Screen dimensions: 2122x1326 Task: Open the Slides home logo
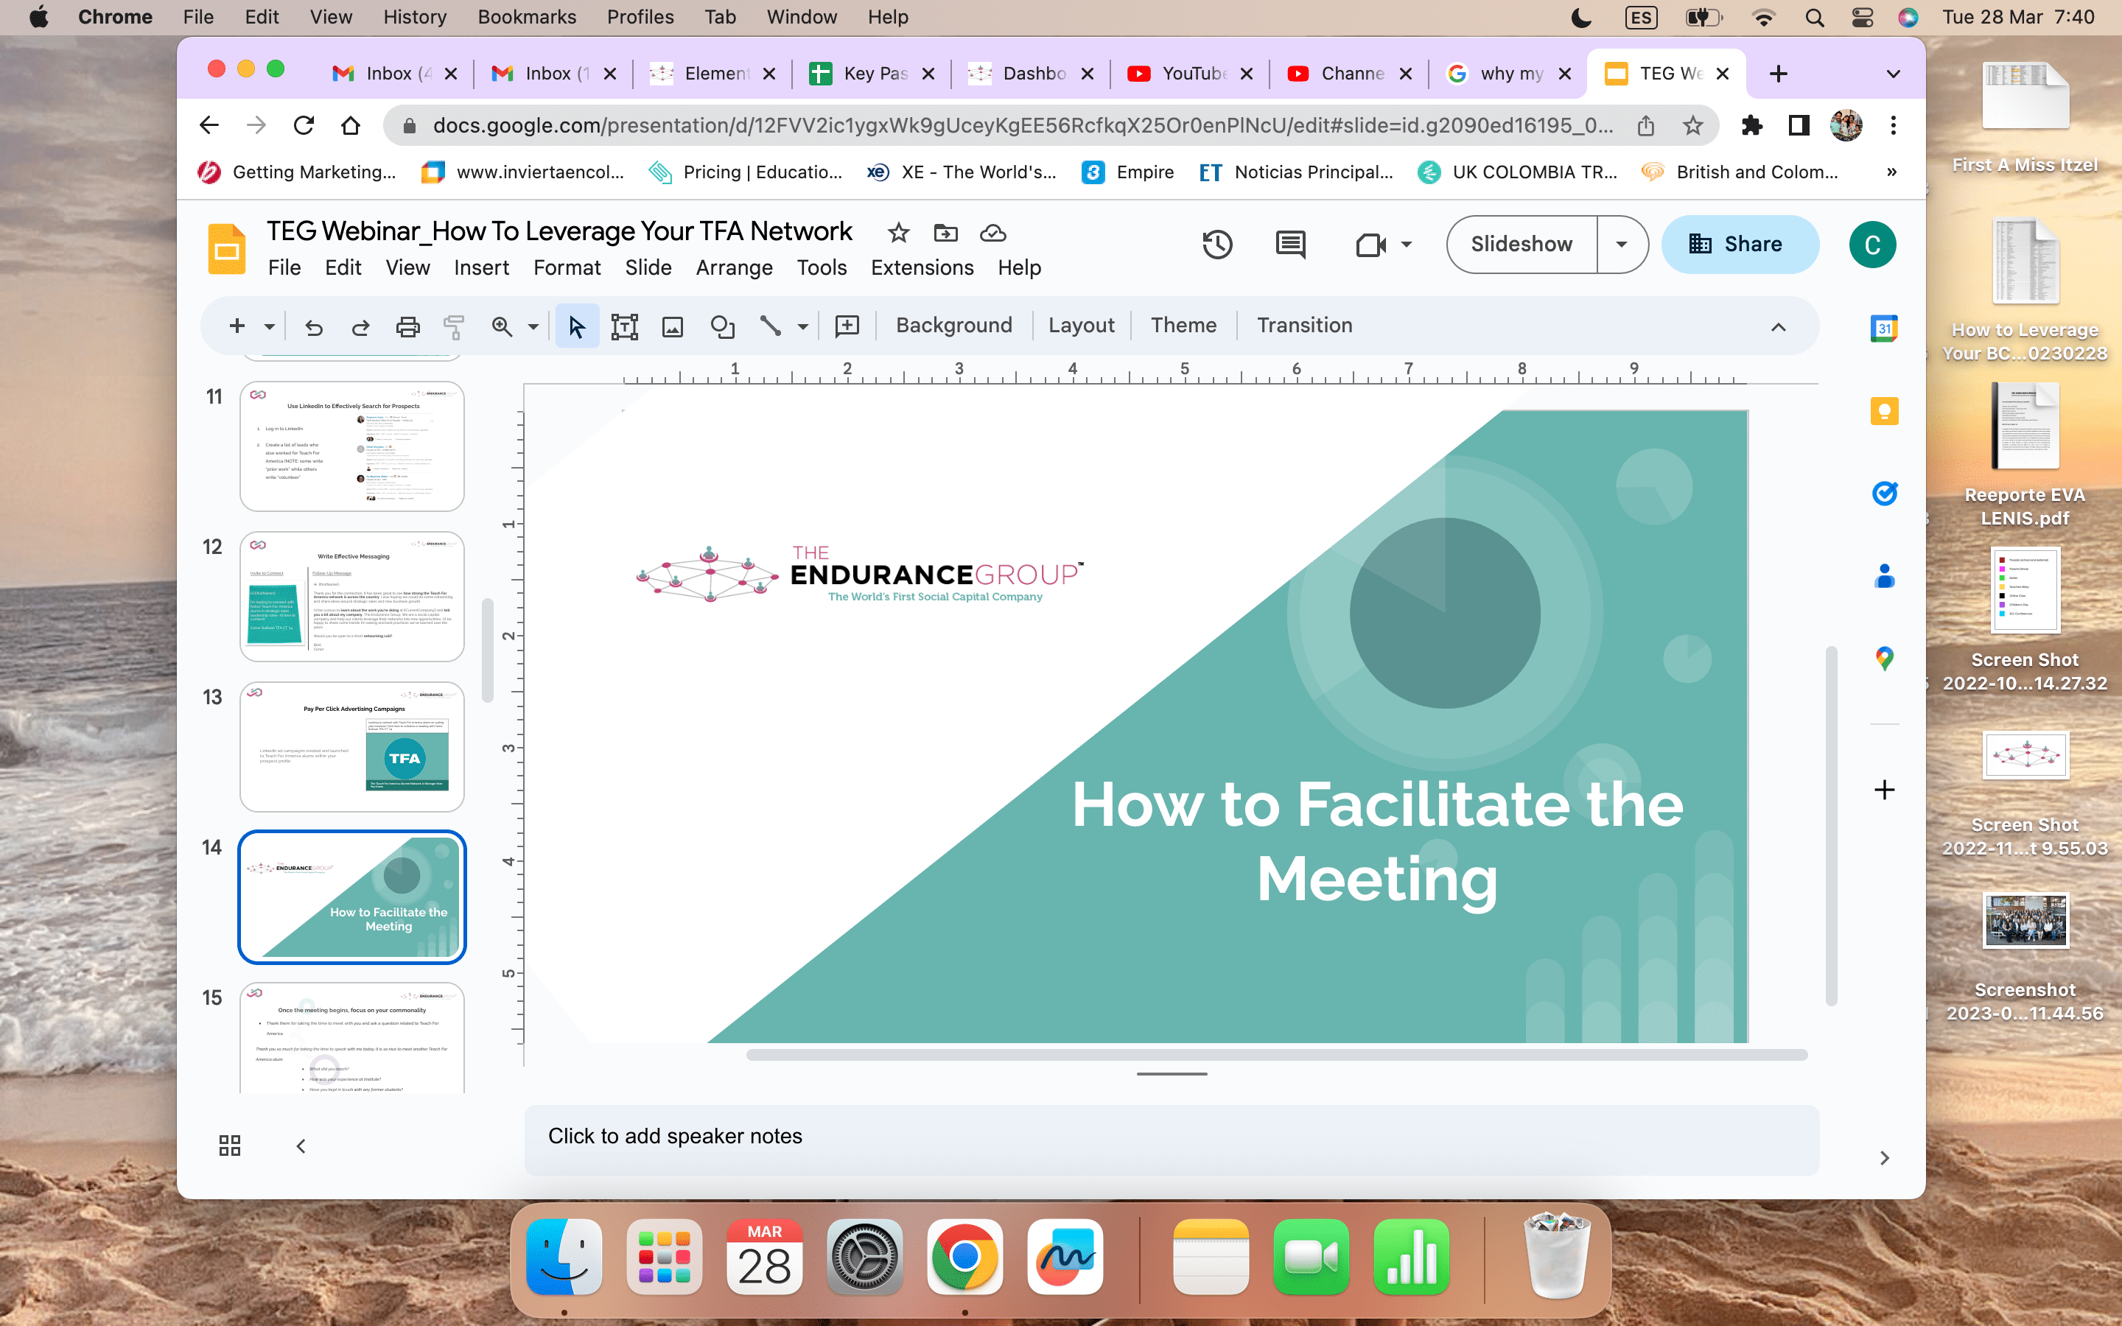coord(226,249)
